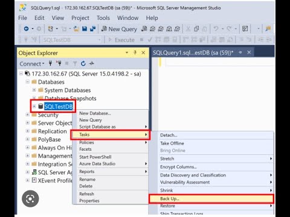Click the Navigate Backward arrow icon
The height and width of the screenshot is (217, 290).
click(x=26, y=29)
